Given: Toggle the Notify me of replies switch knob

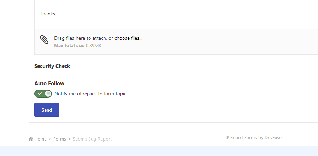Looking at the screenshot, I should tap(48, 94).
